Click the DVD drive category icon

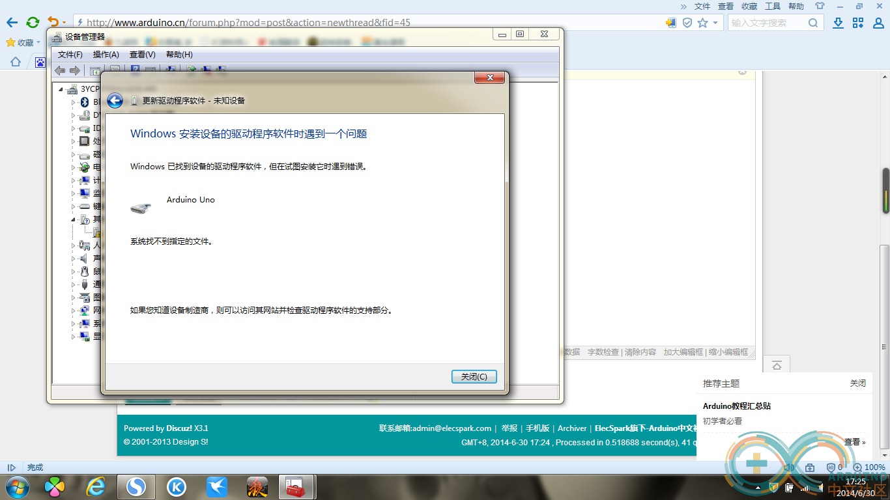(x=84, y=115)
